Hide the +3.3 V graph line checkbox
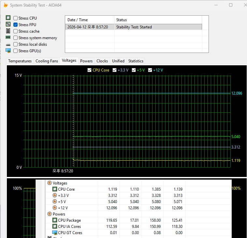Screen dimensions: 247x238 click(x=114, y=70)
